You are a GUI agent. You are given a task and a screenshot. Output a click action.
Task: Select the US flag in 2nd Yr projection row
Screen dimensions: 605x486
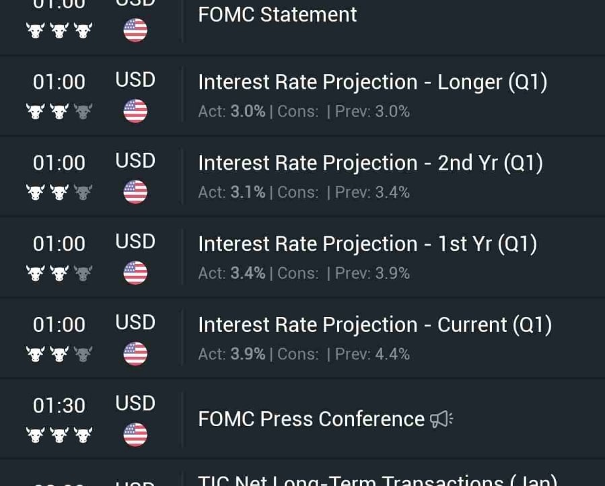[x=135, y=192]
